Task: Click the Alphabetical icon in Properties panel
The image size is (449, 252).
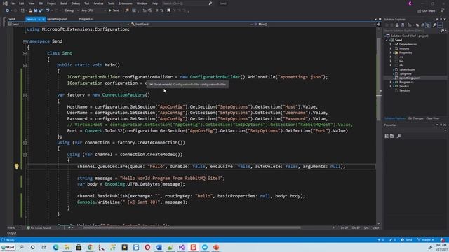Action: [391, 136]
